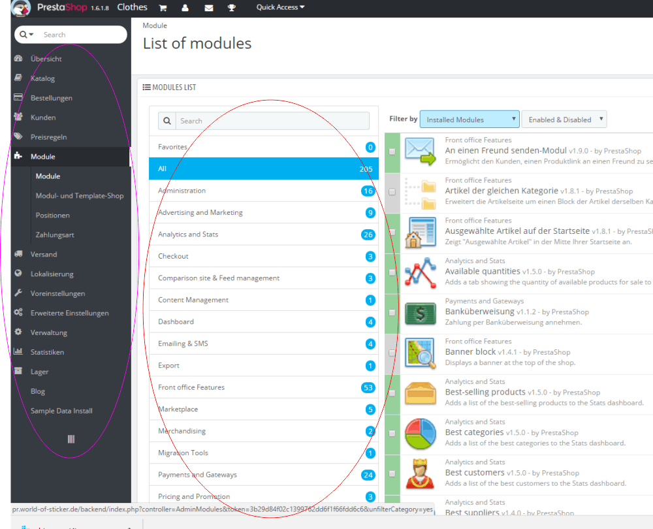Select the Favorites category
653x529 pixels.
pos(264,147)
